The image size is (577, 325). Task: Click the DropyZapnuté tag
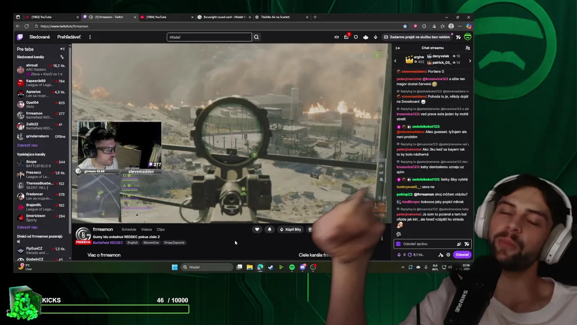174,242
